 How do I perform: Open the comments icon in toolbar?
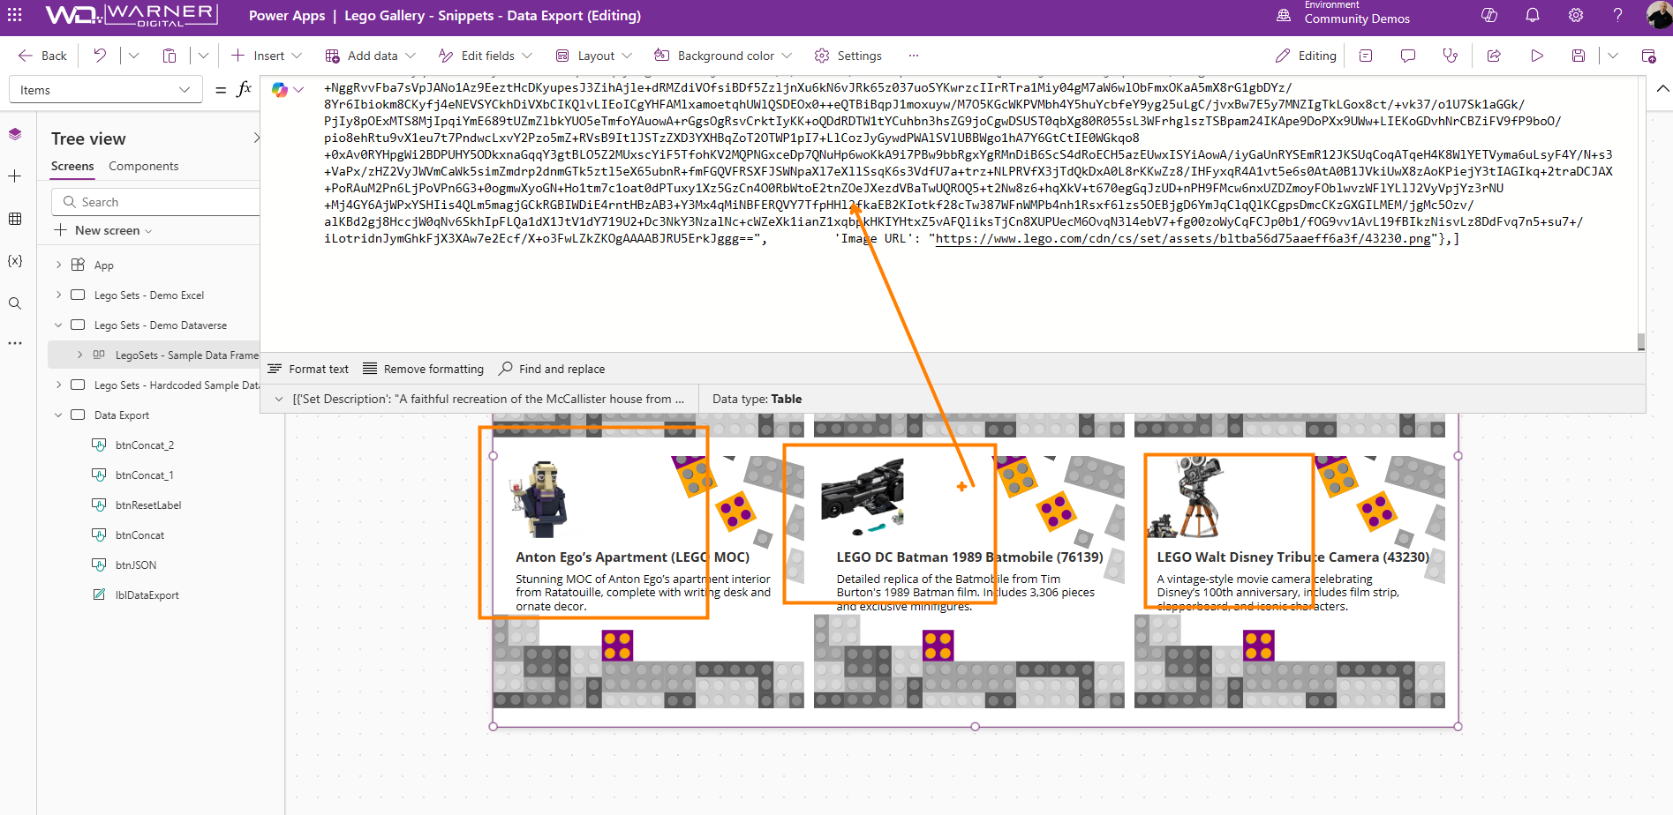click(x=1408, y=56)
